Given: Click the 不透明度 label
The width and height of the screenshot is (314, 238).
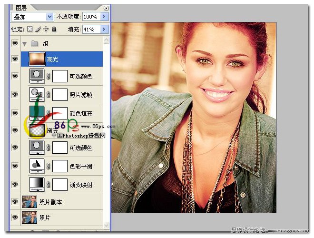Looking at the screenshot, I should coord(69,17).
